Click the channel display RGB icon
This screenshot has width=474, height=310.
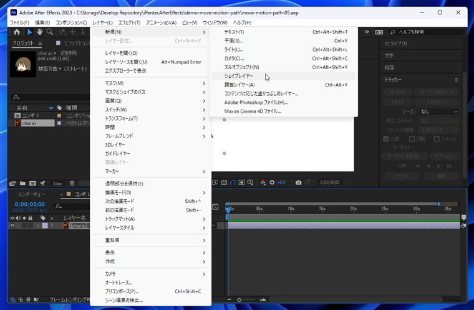(263, 183)
